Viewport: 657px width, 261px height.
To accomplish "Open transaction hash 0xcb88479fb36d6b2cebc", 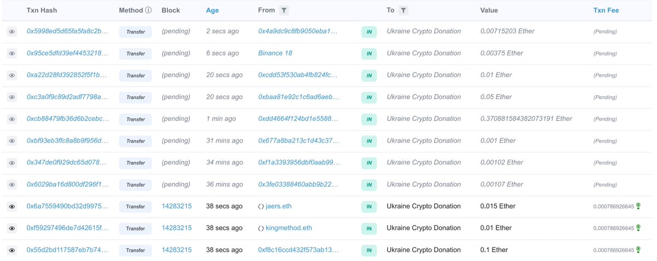I will click(67, 119).
